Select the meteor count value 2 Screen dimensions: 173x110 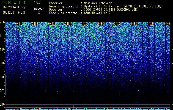(39, 13)
